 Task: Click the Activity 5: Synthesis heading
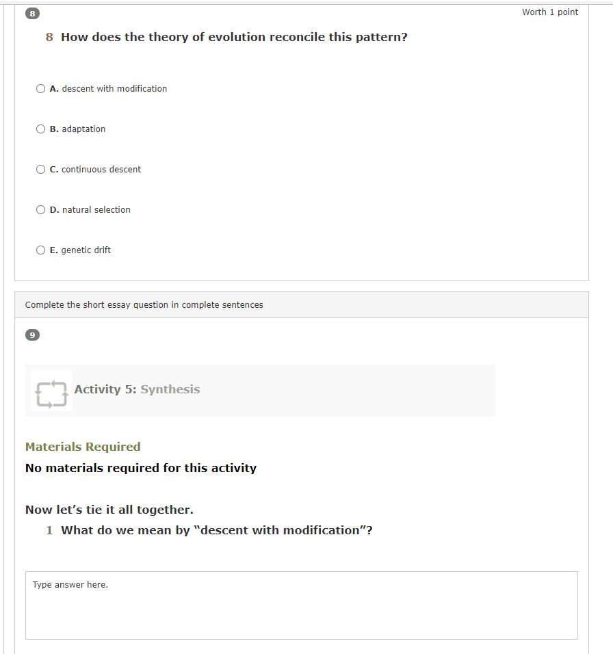point(138,389)
